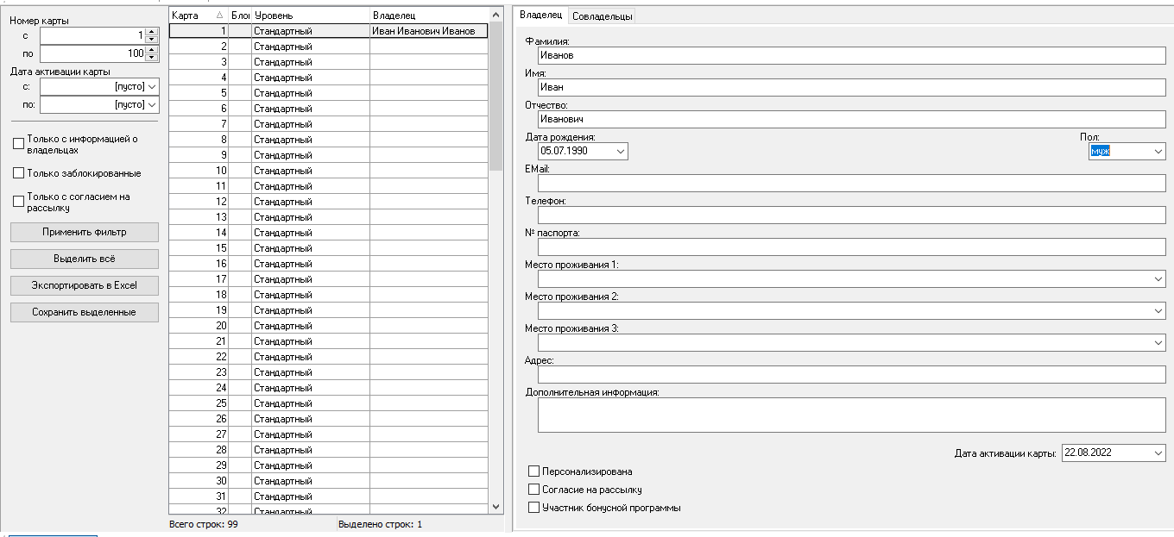Click 'Экспортировать в Excel' button
The width and height of the screenshot is (1174, 537).
85,285
